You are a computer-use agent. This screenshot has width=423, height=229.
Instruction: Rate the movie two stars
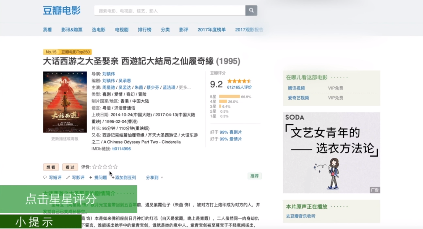click(x=100, y=167)
